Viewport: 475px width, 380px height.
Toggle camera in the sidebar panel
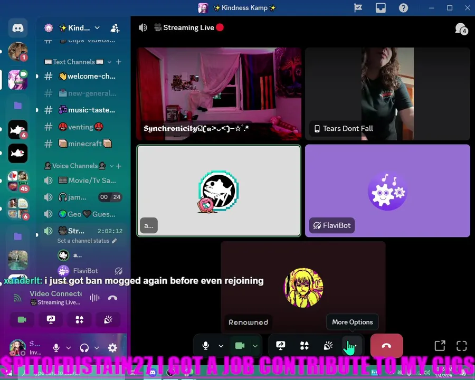(x=22, y=320)
